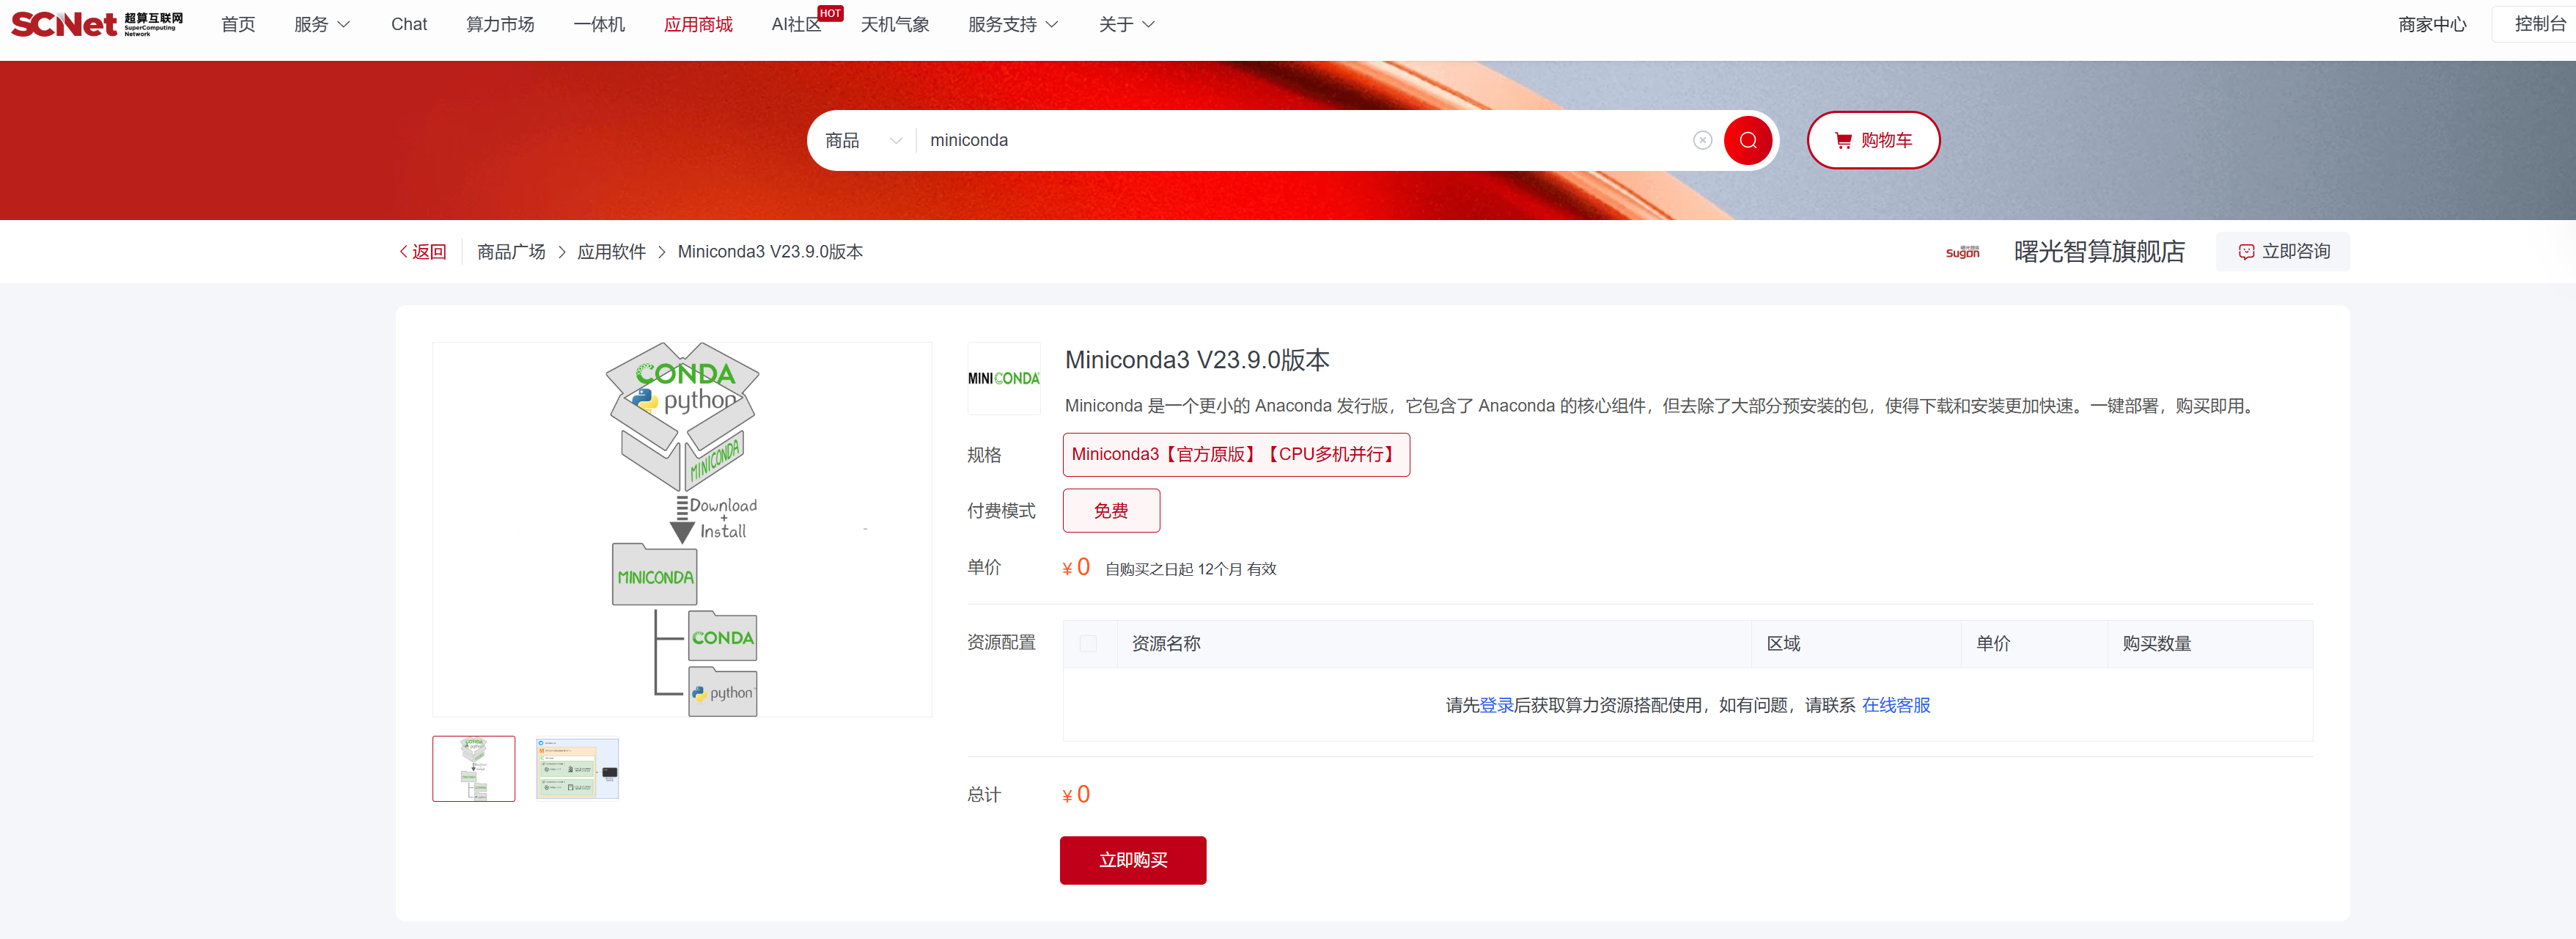Click 立即咨询 chat icon button
This screenshot has height=939, width=2576.
point(2283,252)
